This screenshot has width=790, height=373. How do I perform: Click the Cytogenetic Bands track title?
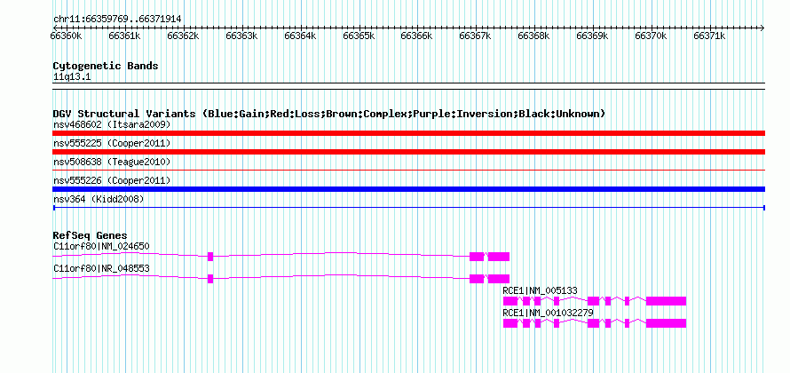point(106,66)
